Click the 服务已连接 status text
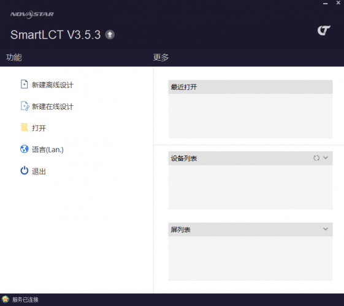The width and height of the screenshot is (344, 306). click(25, 299)
